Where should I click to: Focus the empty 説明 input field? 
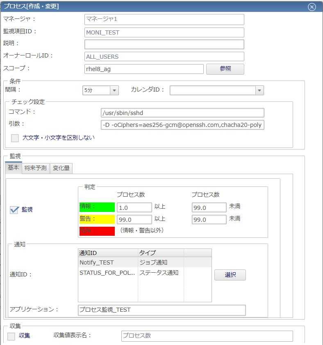[164, 44]
